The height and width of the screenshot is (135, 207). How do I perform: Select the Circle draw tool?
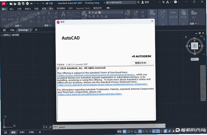pyautogui.click(x=18, y=14)
